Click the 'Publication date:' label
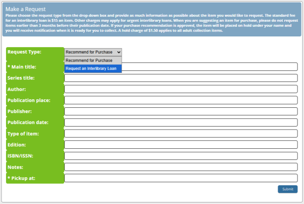The width and height of the screenshot is (304, 204). [x=28, y=123]
